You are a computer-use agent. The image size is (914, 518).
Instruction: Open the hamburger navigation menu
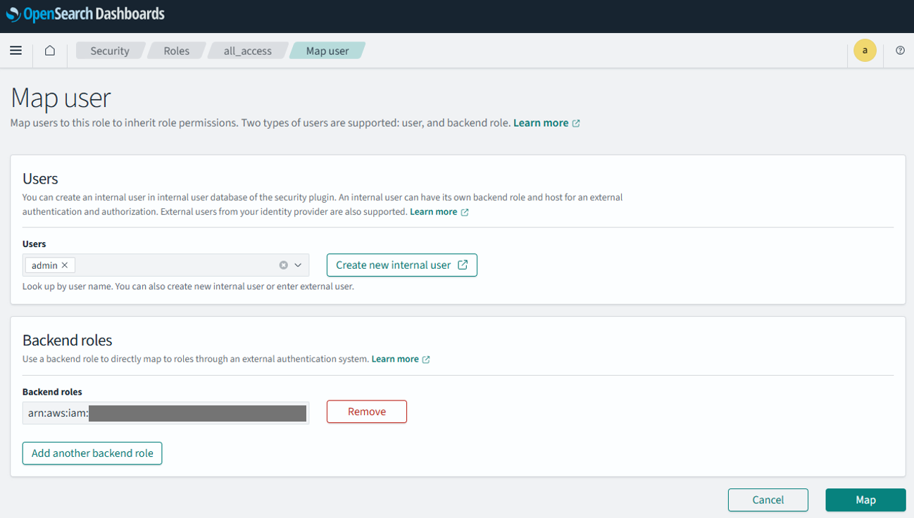(x=16, y=51)
